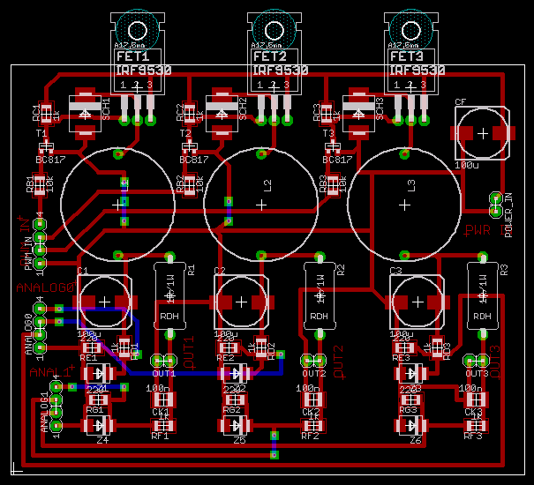Select the IRF9530 text under FET3

(417, 71)
